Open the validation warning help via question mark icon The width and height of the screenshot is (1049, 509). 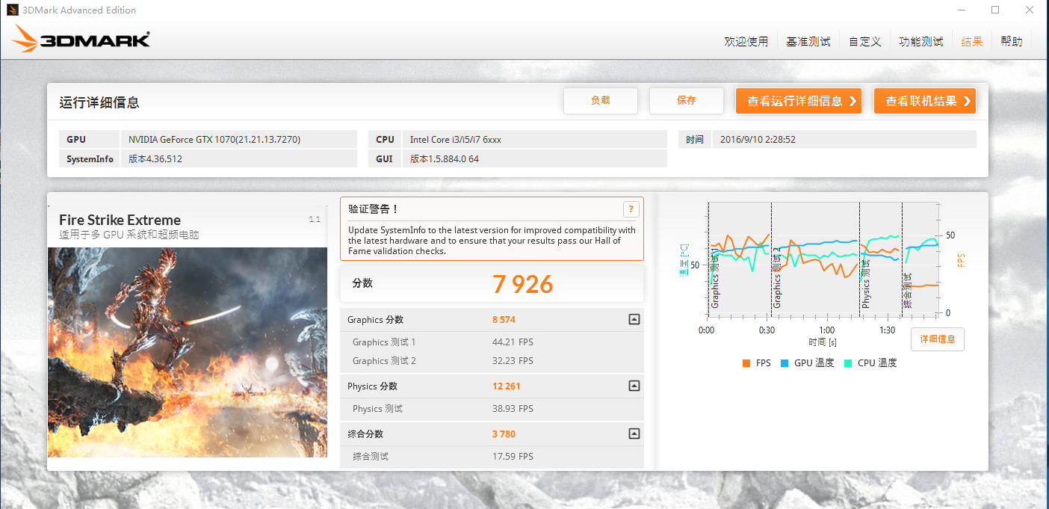[x=631, y=209]
